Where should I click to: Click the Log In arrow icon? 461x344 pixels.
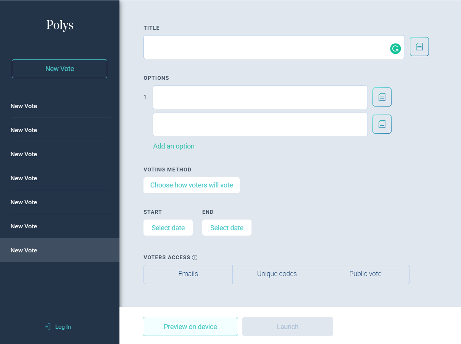[48, 327]
